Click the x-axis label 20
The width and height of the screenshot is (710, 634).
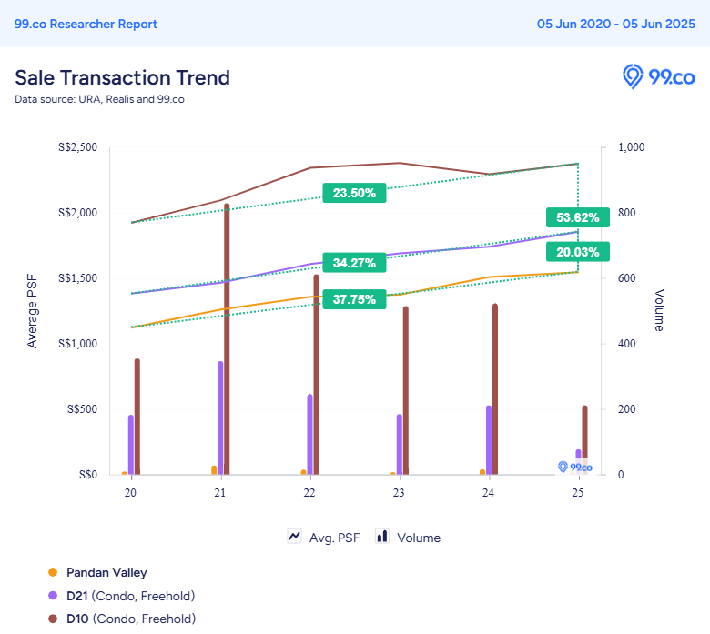coord(130,492)
